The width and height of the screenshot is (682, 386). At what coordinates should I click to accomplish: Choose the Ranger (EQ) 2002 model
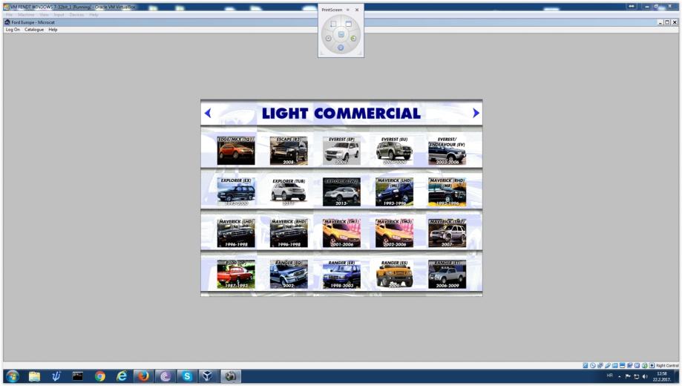289,274
